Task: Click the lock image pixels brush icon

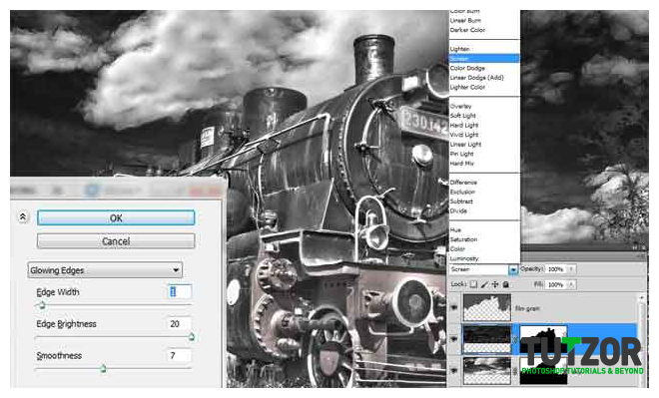Action: pyautogui.click(x=484, y=284)
